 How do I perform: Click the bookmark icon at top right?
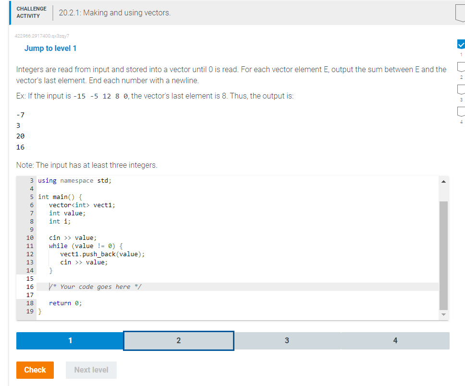click(460, 13)
